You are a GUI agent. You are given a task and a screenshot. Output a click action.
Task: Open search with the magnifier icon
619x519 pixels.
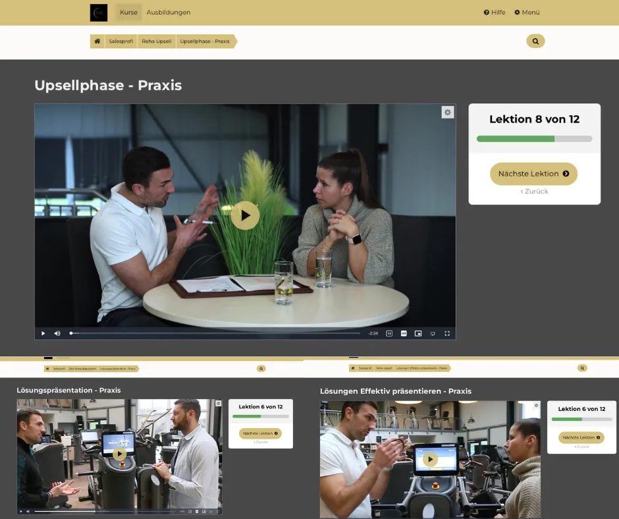coord(535,41)
